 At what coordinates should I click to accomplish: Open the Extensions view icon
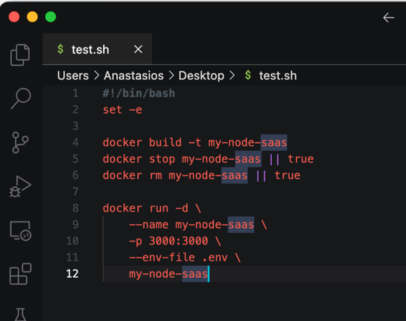(x=21, y=275)
